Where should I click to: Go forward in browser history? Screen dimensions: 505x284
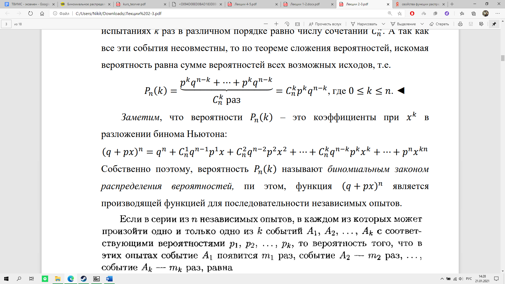point(19,13)
